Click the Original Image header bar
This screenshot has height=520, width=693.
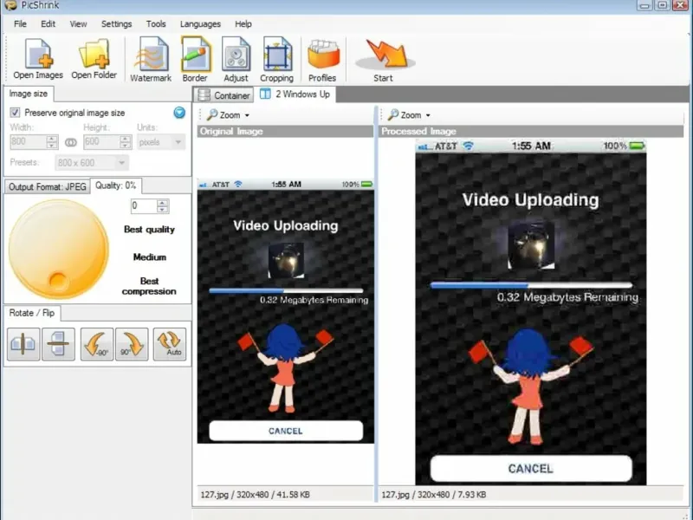point(285,132)
